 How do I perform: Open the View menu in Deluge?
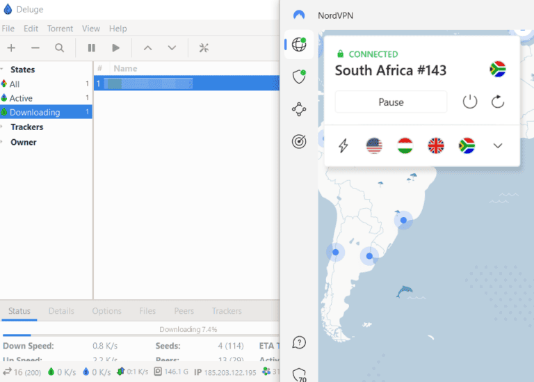[x=90, y=29]
